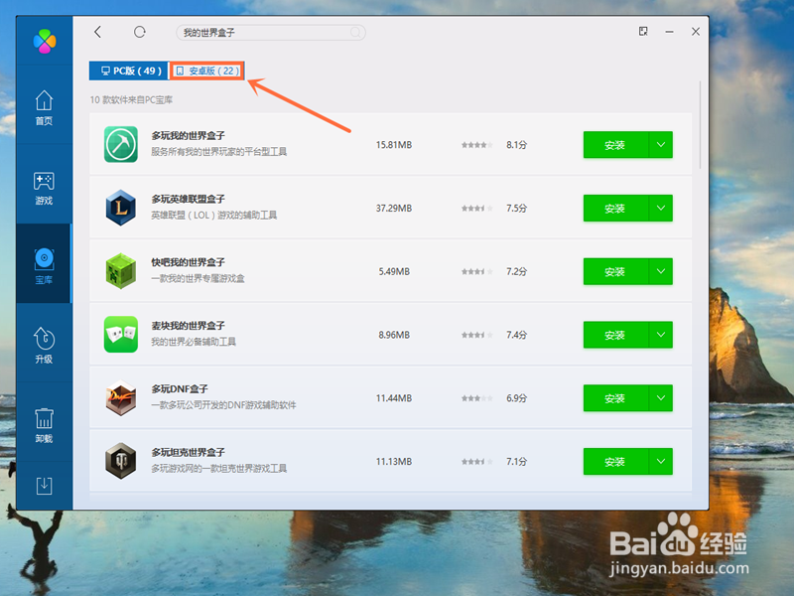The width and height of the screenshot is (794, 596).
Task: Open 多玩坦克世界盒子 title link
Action: click(188, 453)
